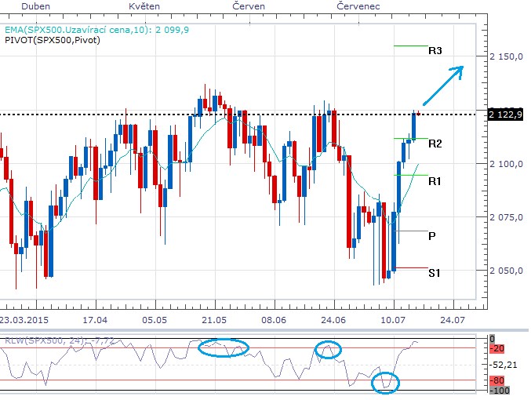
Task: Click the 0 oscillator level tag
Action: coord(493,339)
